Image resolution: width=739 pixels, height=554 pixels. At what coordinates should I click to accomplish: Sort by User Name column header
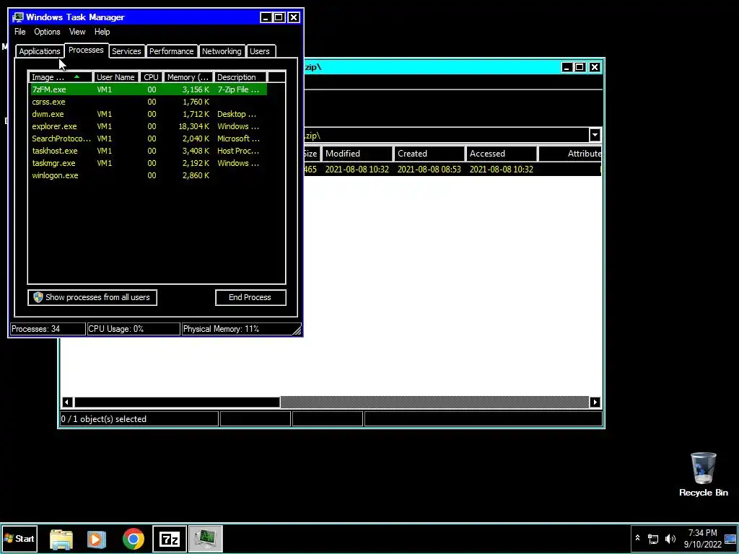[x=116, y=77]
